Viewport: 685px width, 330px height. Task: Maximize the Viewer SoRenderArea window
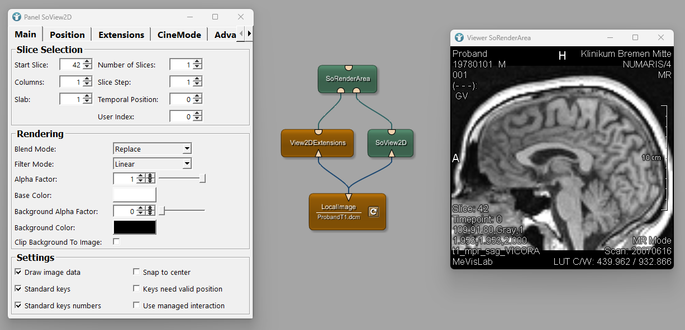(x=635, y=37)
